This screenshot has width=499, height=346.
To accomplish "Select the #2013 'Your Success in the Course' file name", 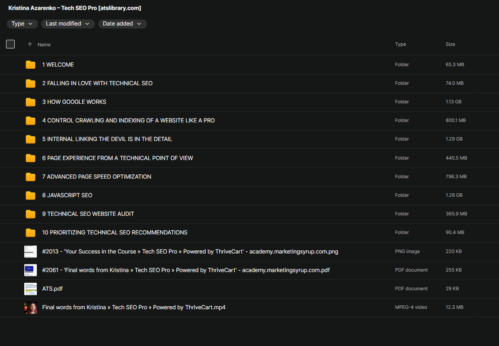I will (x=190, y=252).
